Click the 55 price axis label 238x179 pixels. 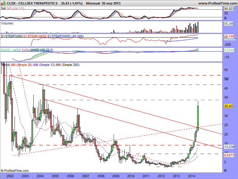226,70
